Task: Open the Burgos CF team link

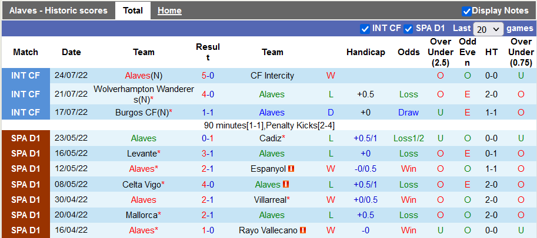Action: 141,113
